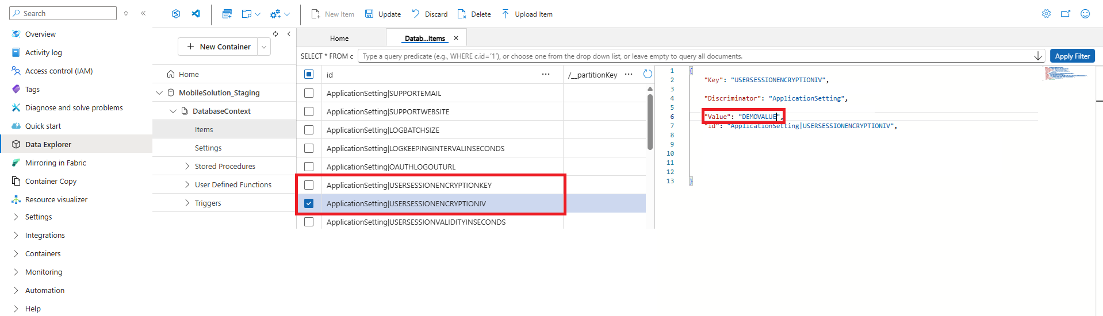Screen dimensions: 1103x316
Task: Expand User Defined Functions node
Action: (187, 184)
